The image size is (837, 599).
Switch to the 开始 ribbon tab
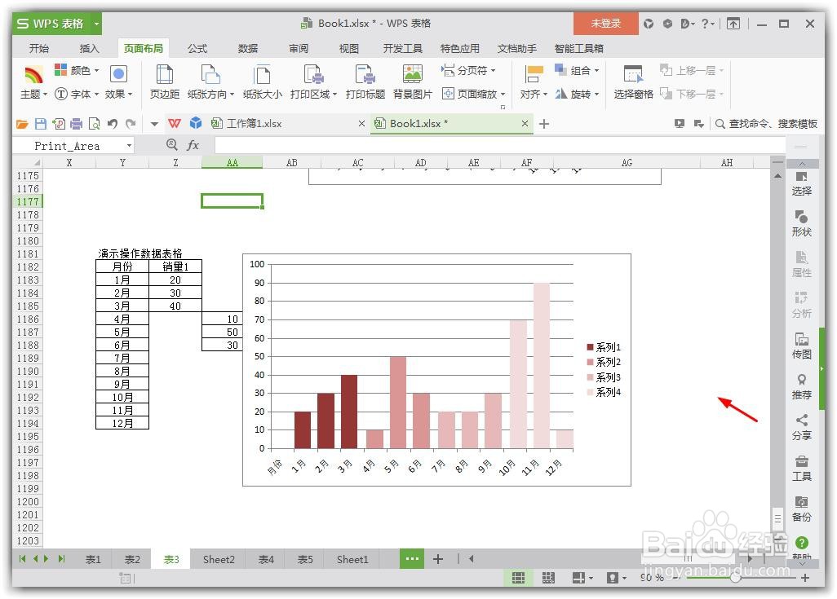click(x=39, y=49)
